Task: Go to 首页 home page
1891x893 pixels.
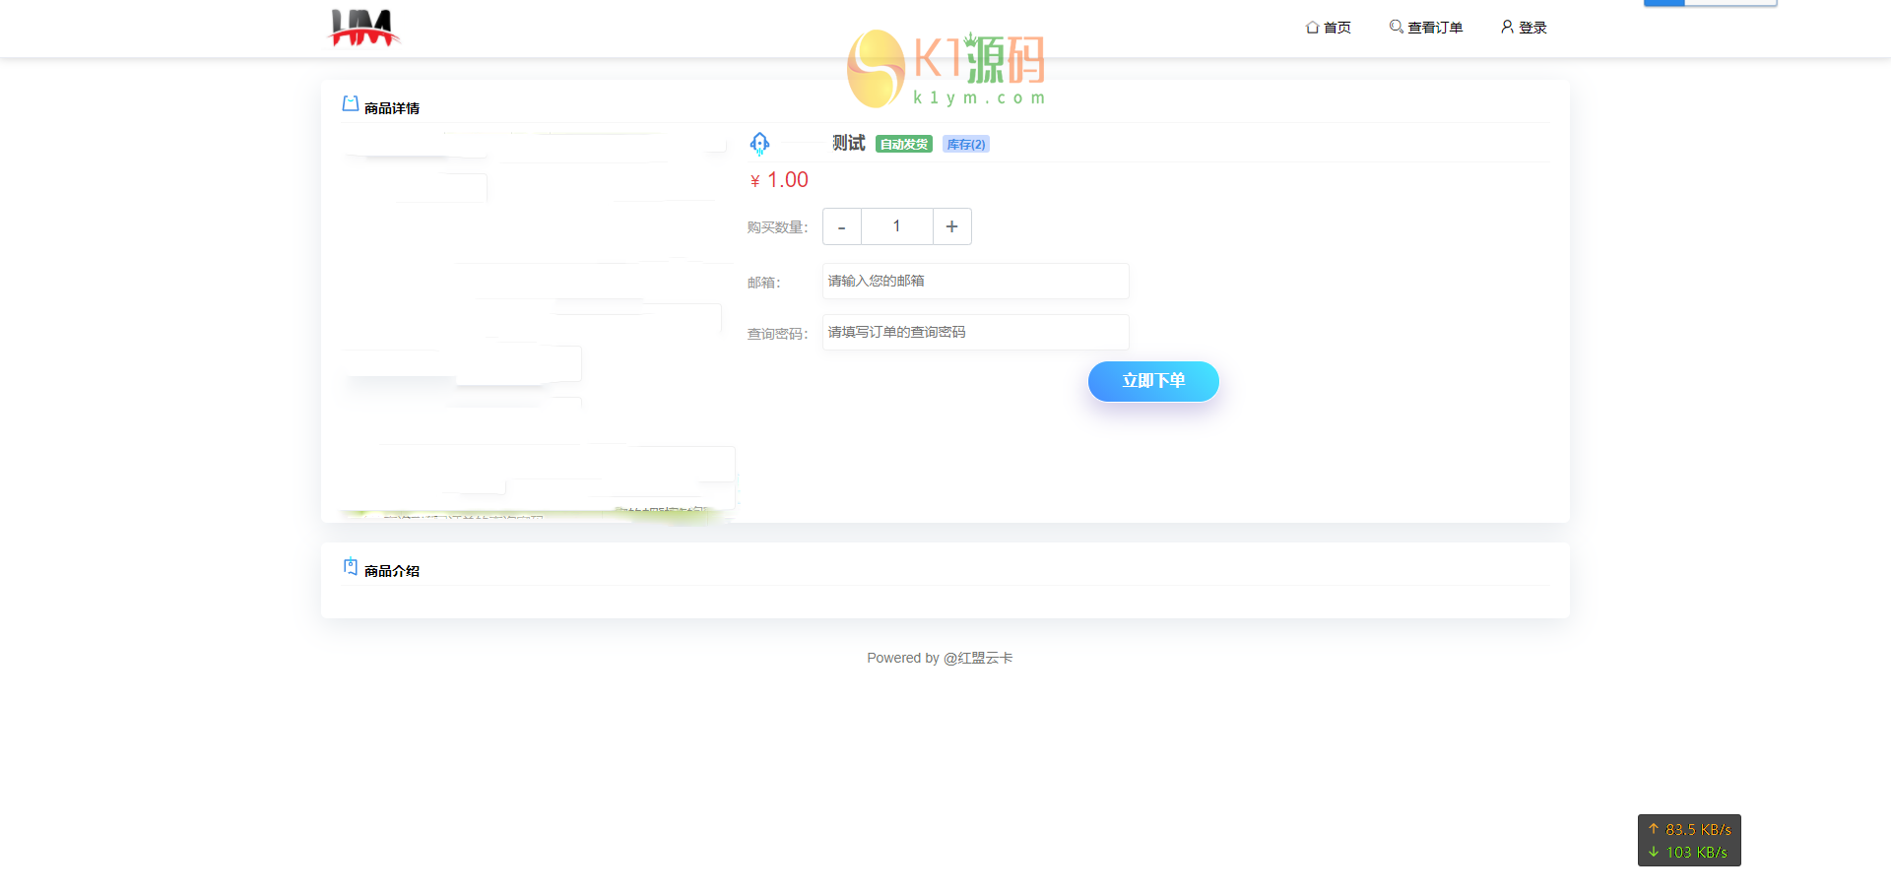Action: pyautogui.click(x=1328, y=28)
